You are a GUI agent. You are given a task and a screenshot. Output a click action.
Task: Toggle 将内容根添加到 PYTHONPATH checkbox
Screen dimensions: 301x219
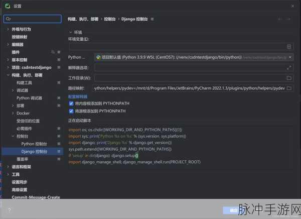point(71,103)
